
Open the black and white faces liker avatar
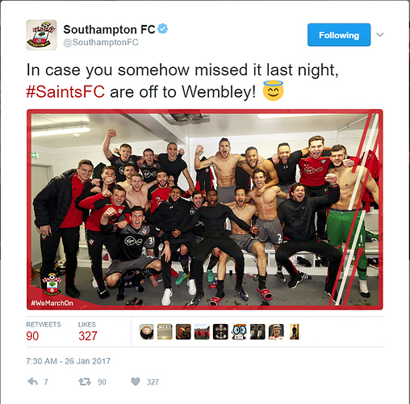(257, 331)
